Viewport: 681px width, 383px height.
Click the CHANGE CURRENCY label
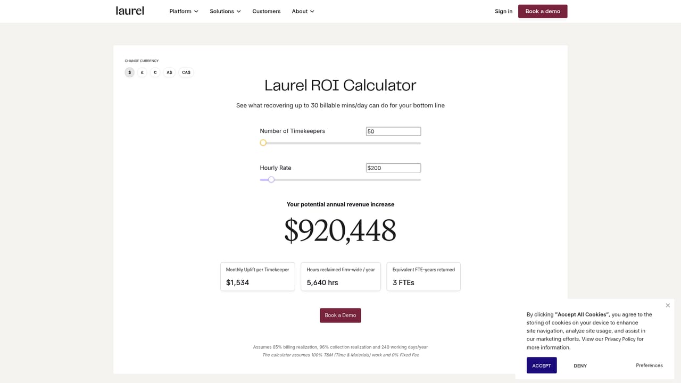tap(142, 61)
